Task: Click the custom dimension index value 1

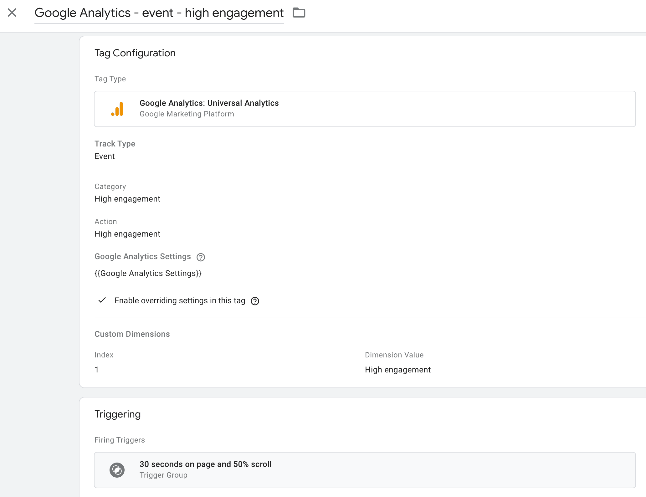Action: point(97,370)
